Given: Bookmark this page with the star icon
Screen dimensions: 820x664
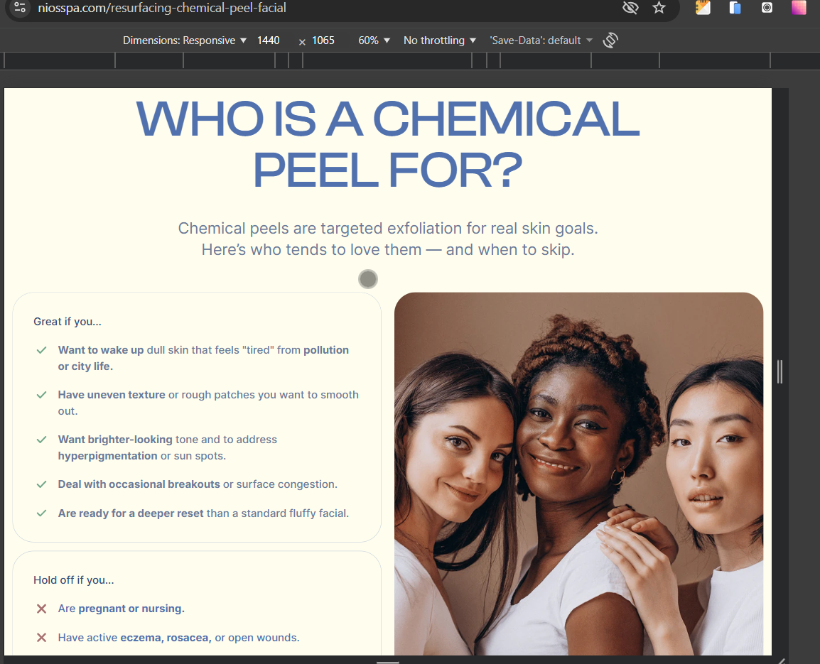Looking at the screenshot, I should pos(659,8).
